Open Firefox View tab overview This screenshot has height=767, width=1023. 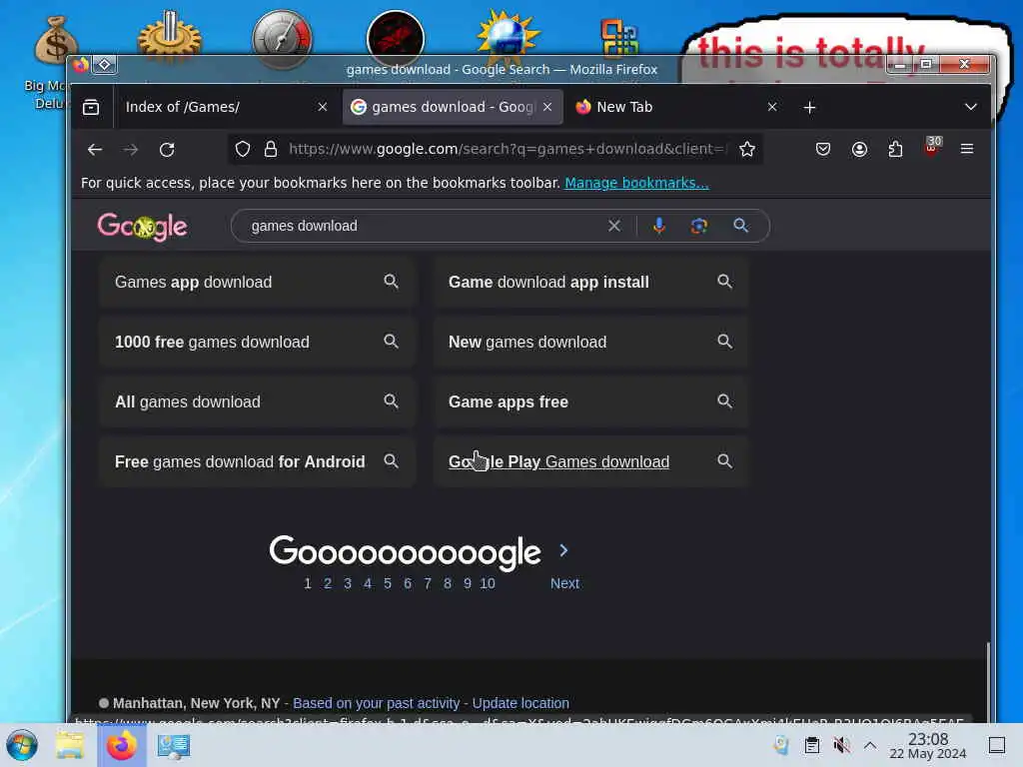point(91,107)
